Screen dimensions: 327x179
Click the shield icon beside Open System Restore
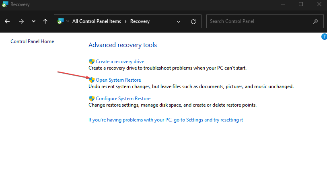91,80
